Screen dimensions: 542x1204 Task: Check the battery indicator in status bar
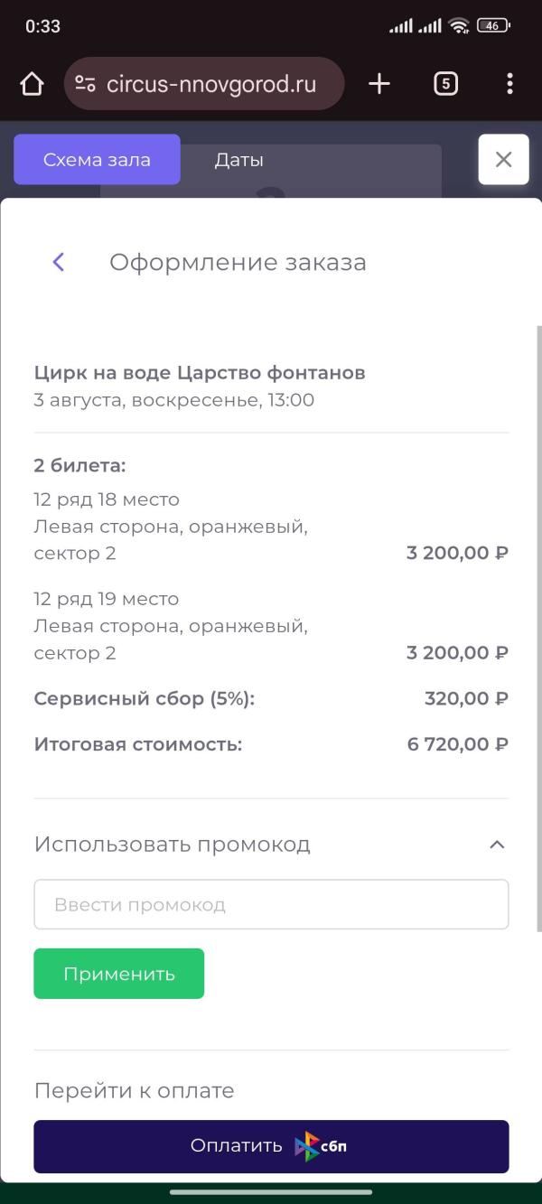[x=492, y=26]
